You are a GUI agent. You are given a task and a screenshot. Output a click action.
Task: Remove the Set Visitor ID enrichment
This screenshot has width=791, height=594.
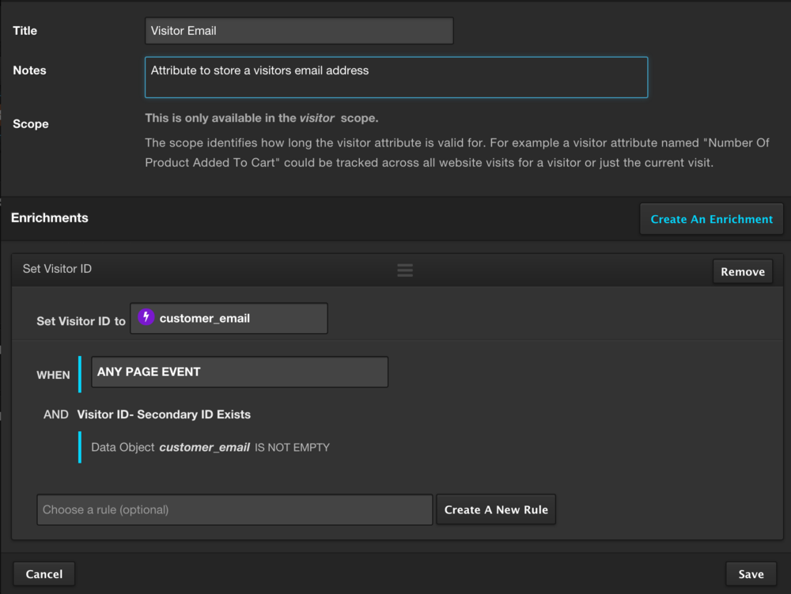(x=742, y=271)
